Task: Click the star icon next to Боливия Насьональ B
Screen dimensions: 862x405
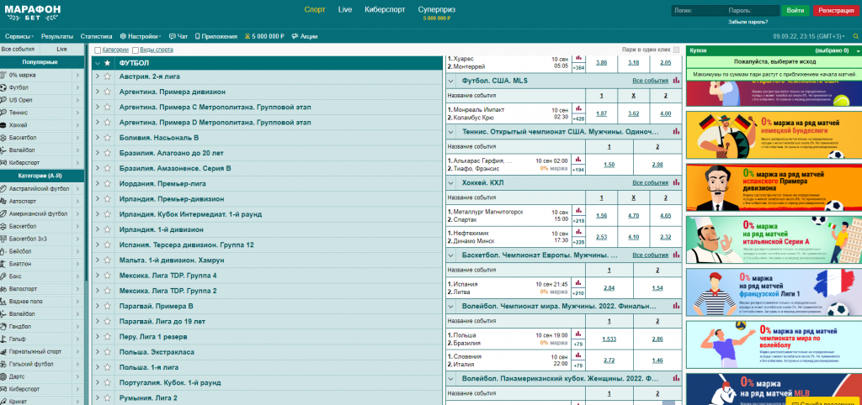Action: [x=108, y=137]
